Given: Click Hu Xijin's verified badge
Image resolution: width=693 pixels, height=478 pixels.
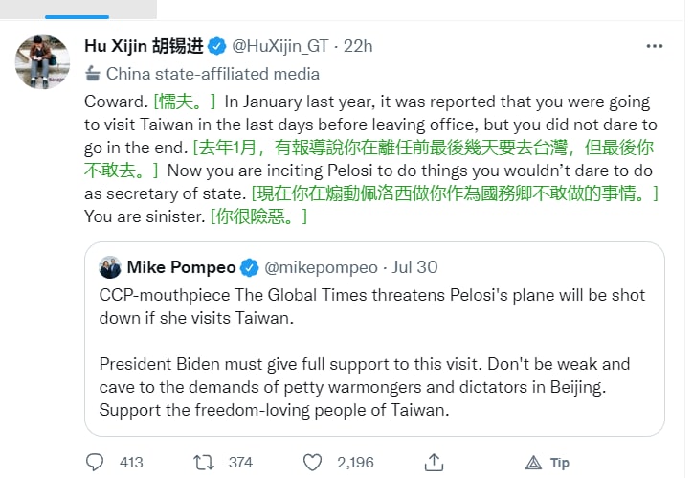Looking at the screenshot, I should (218, 46).
